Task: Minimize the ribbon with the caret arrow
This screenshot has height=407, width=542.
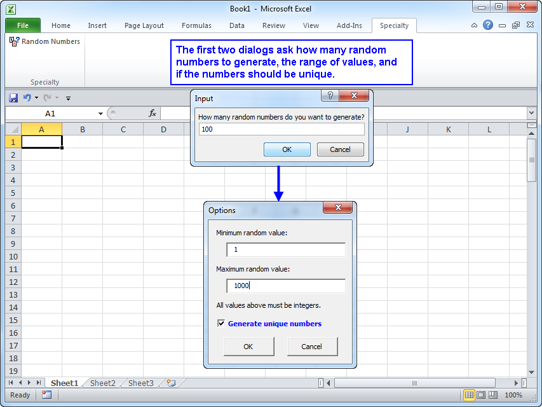Action: tap(475, 25)
